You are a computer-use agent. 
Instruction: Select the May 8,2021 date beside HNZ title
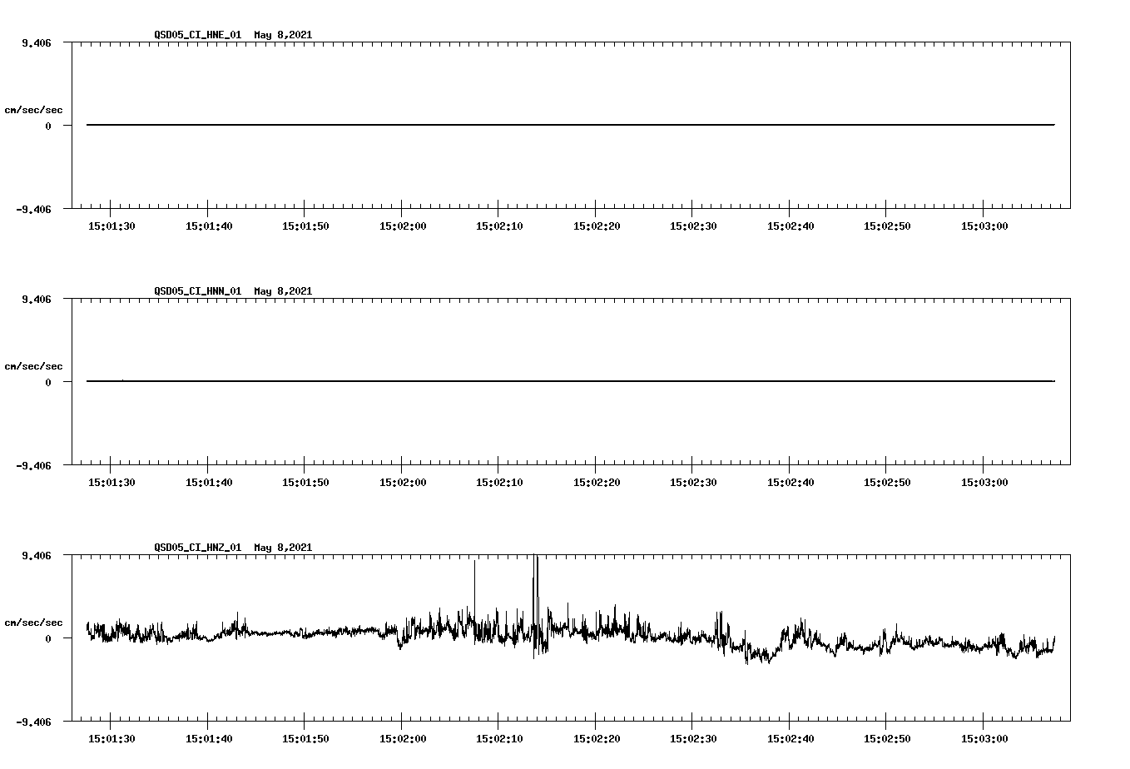tap(283, 548)
